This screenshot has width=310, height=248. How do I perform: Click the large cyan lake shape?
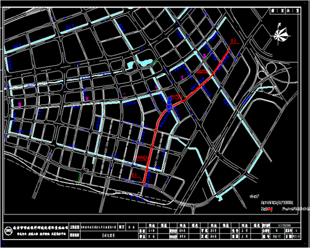tap(144, 62)
